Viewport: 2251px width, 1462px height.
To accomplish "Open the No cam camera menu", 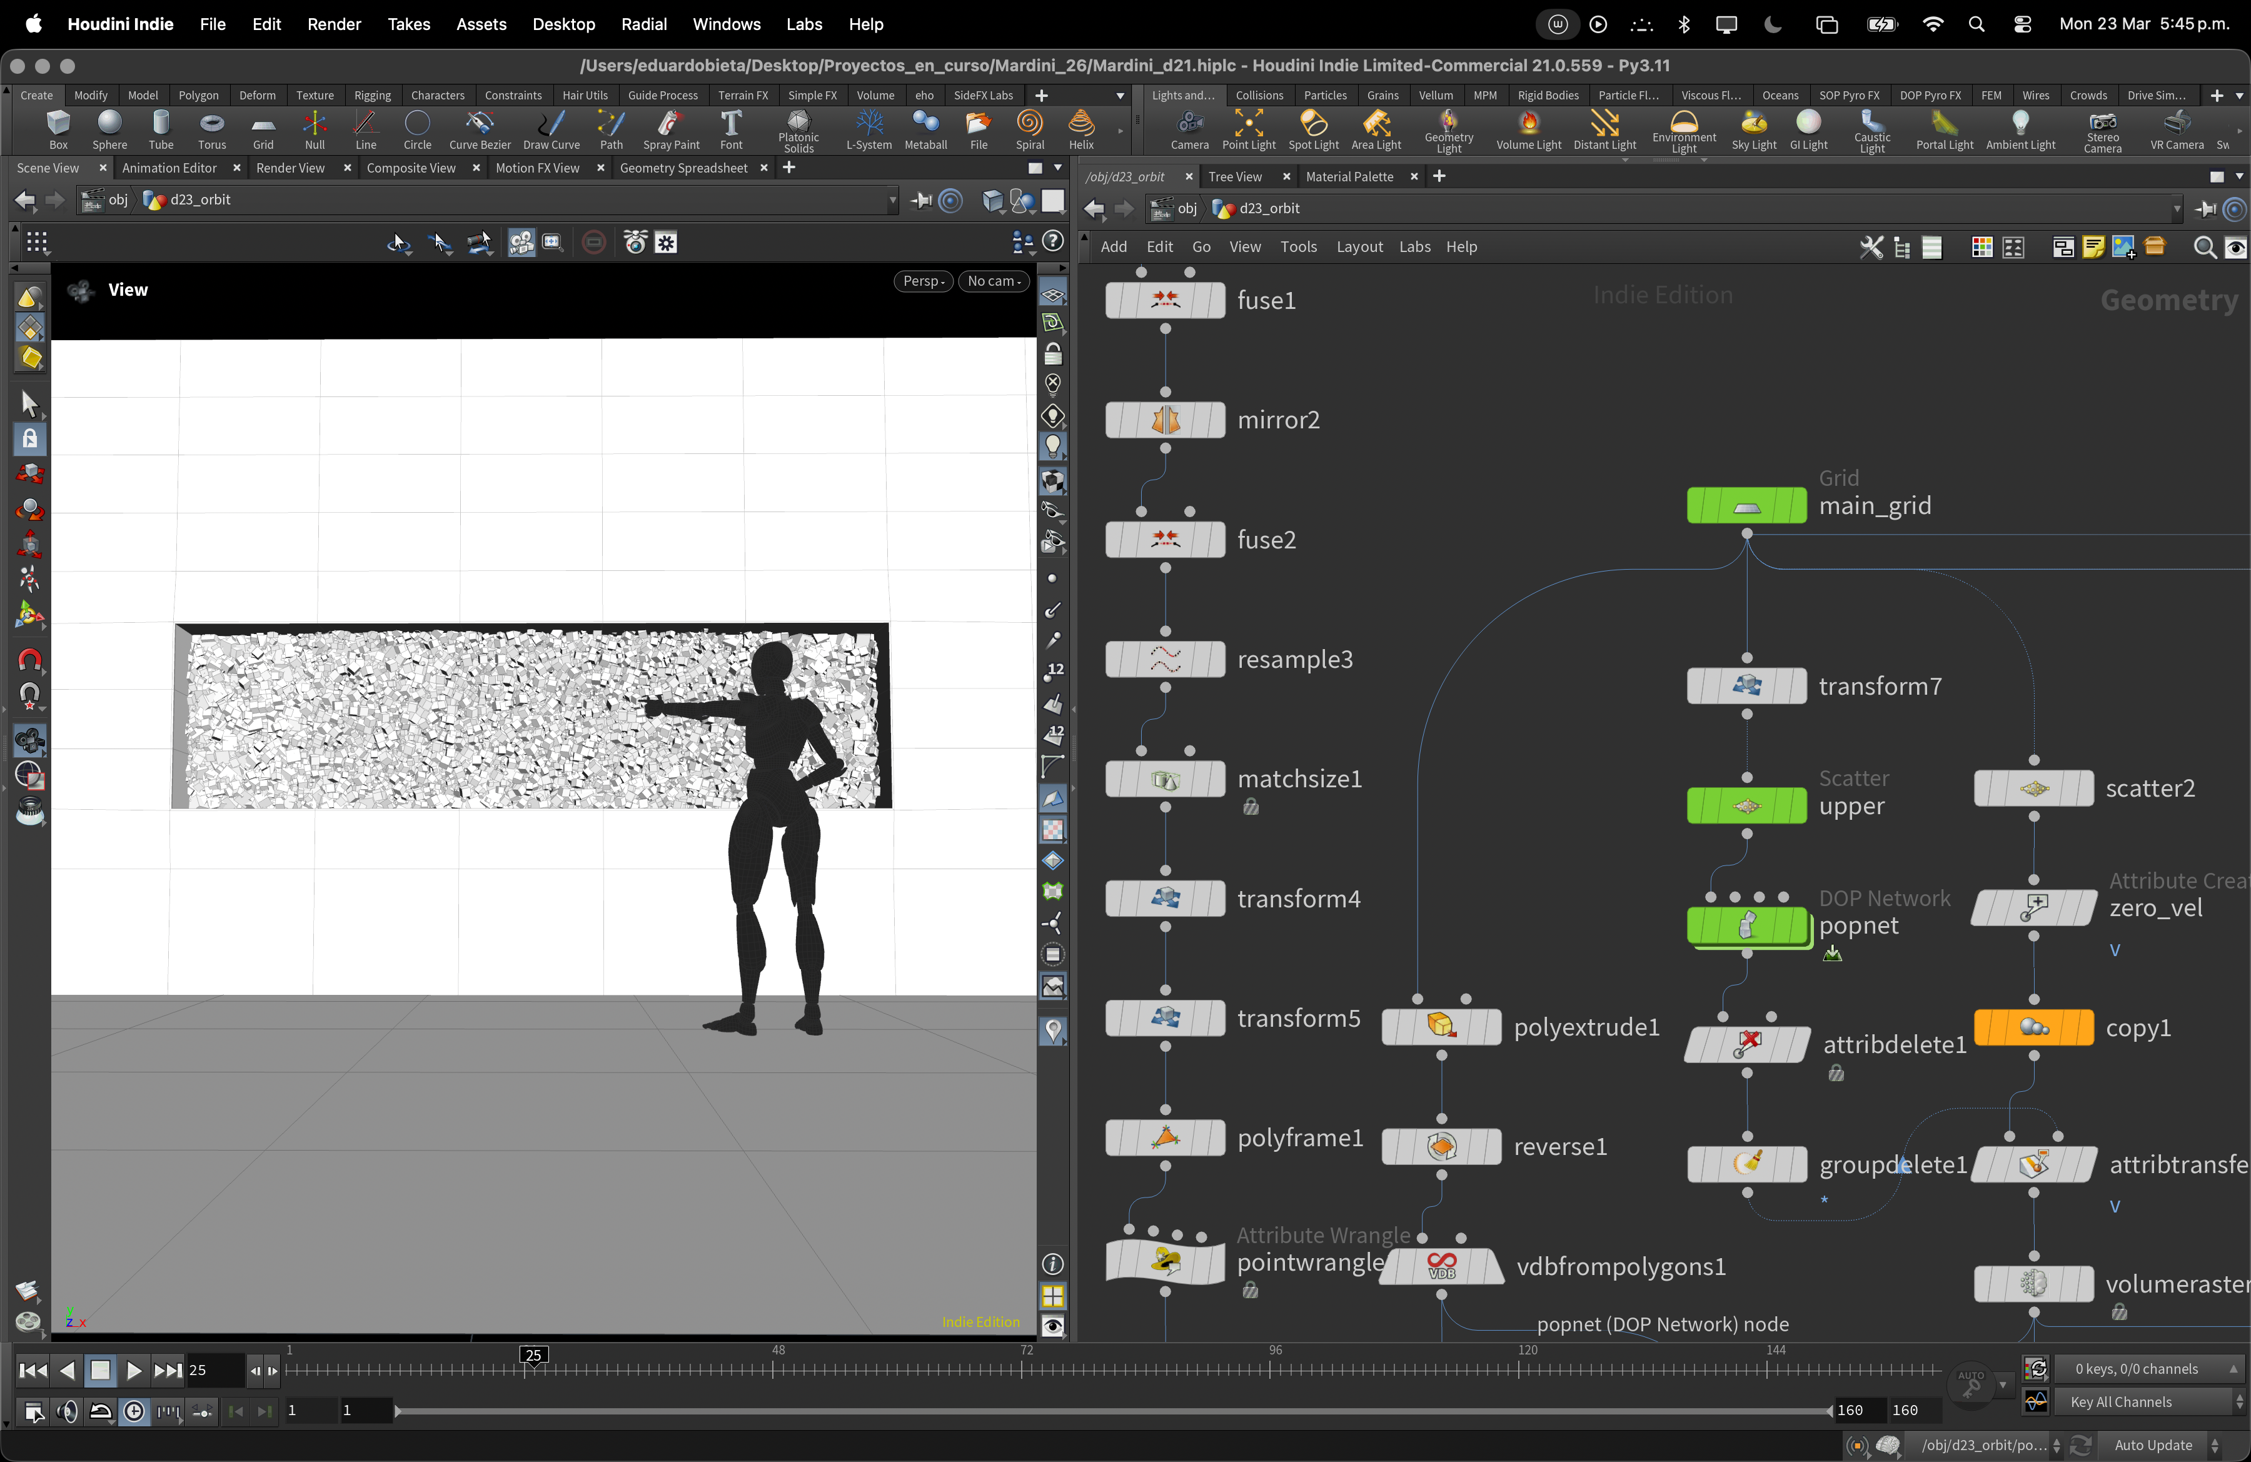I will [x=993, y=281].
